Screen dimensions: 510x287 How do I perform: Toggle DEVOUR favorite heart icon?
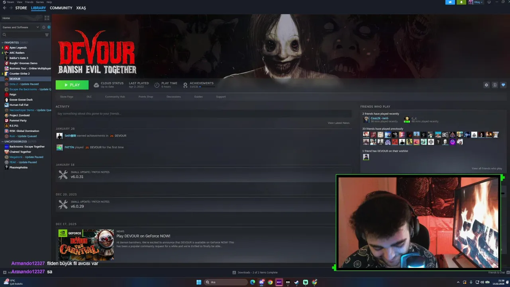[x=503, y=85]
